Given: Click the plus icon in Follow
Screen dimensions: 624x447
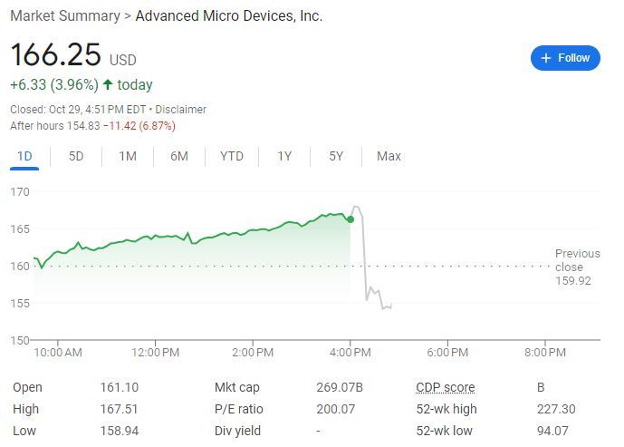Looking at the screenshot, I should (546, 58).
